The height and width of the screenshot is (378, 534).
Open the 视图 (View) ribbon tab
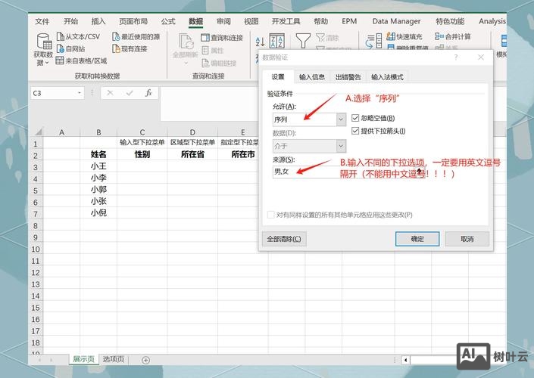(251, 21)
